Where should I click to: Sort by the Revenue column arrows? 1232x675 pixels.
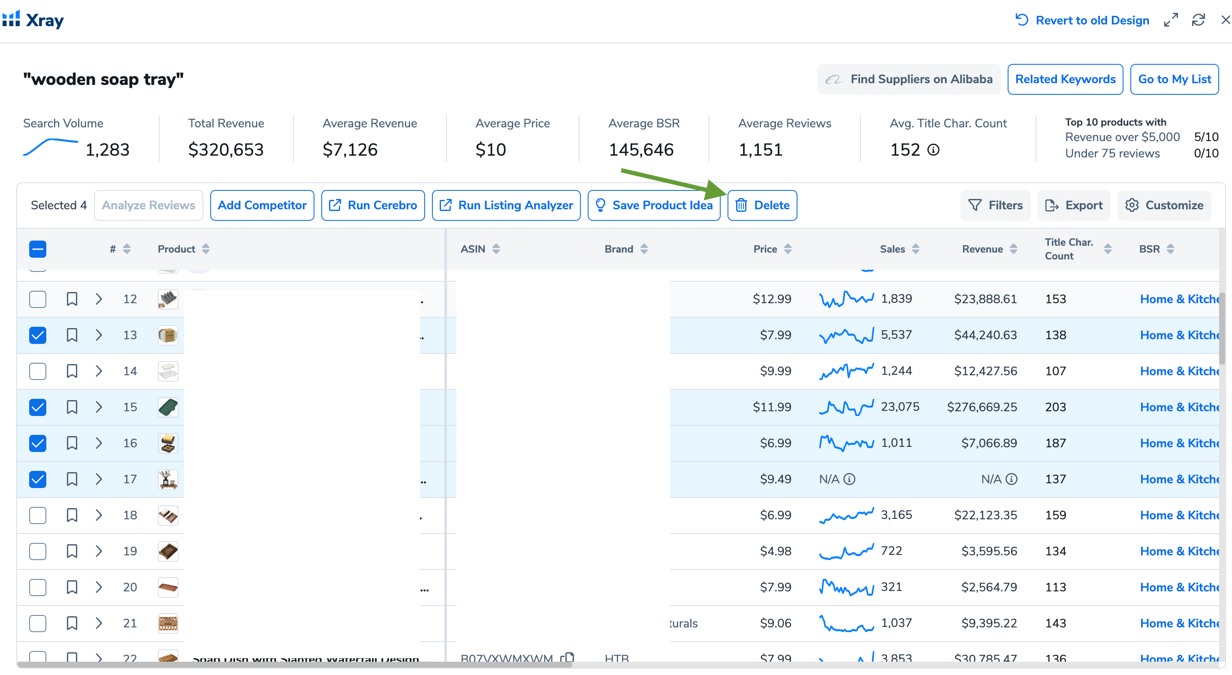(x=1013, y=249)
